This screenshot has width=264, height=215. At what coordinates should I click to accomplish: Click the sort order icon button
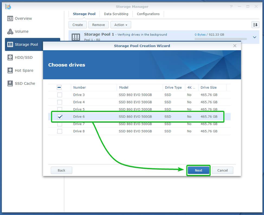click(255, 25)
